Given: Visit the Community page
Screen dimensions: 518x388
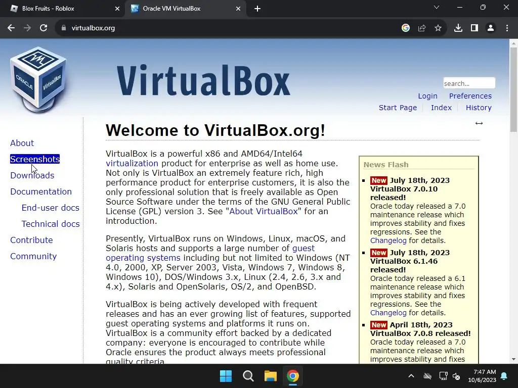Looking at the screenshot, I should (33, 256).
